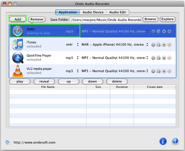Click export list icon in Safari row
Viewport: 185px width, 151px height.
tap(158, 31)
